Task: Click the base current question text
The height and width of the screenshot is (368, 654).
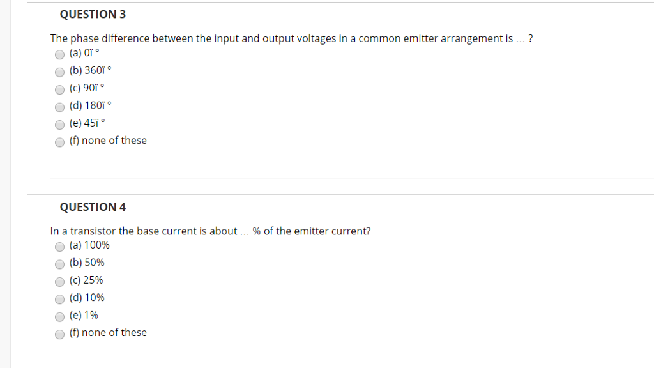Action: 210,231
